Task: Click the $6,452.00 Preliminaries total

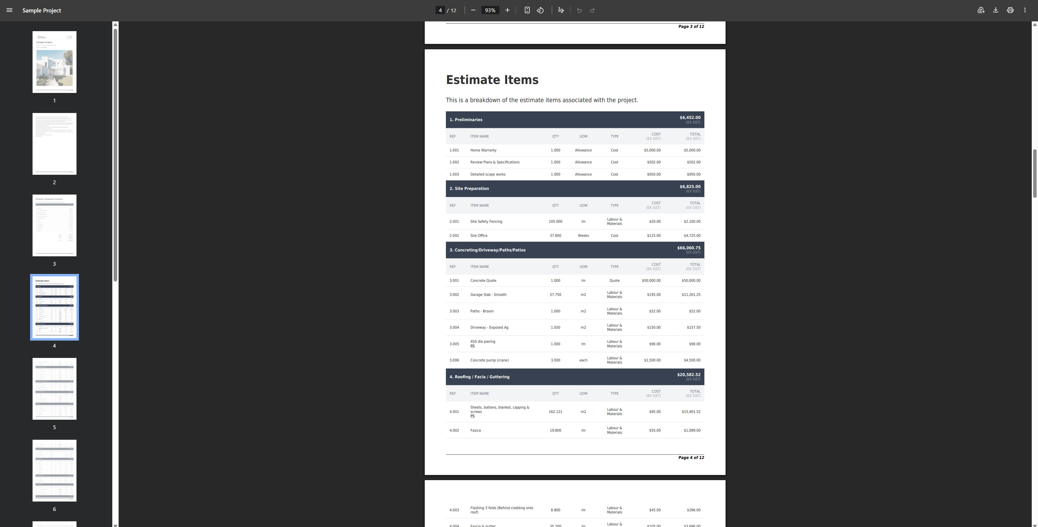Action: 690,118
